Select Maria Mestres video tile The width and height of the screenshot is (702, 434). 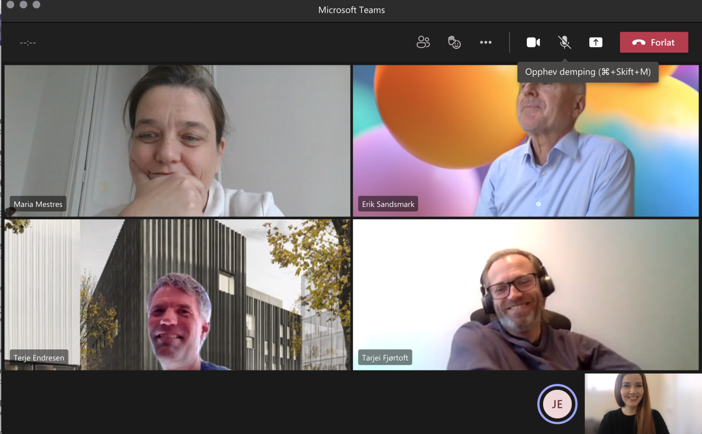click(x=177, y=141)
